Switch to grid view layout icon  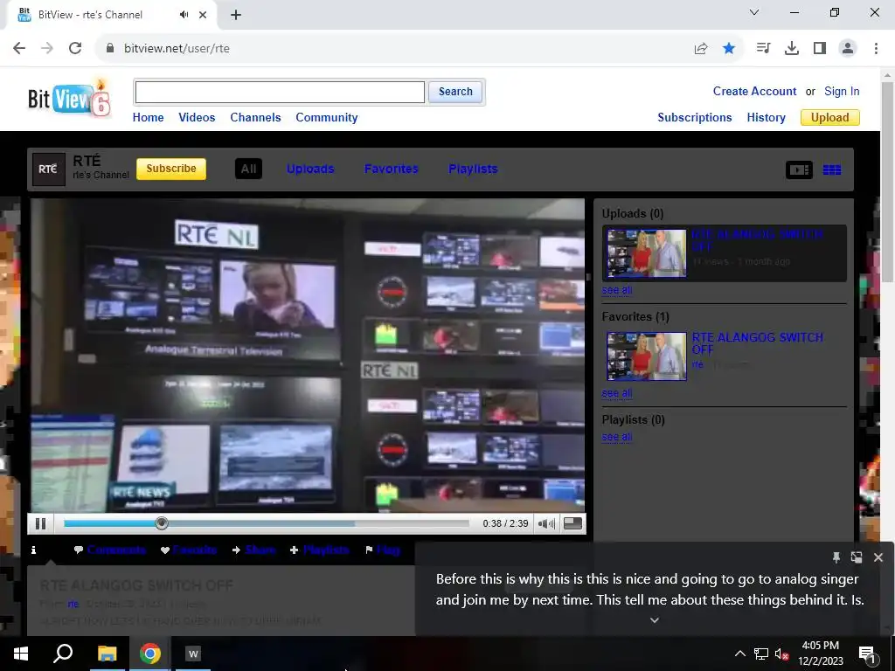pyautogui.click(x=832, y=169)
